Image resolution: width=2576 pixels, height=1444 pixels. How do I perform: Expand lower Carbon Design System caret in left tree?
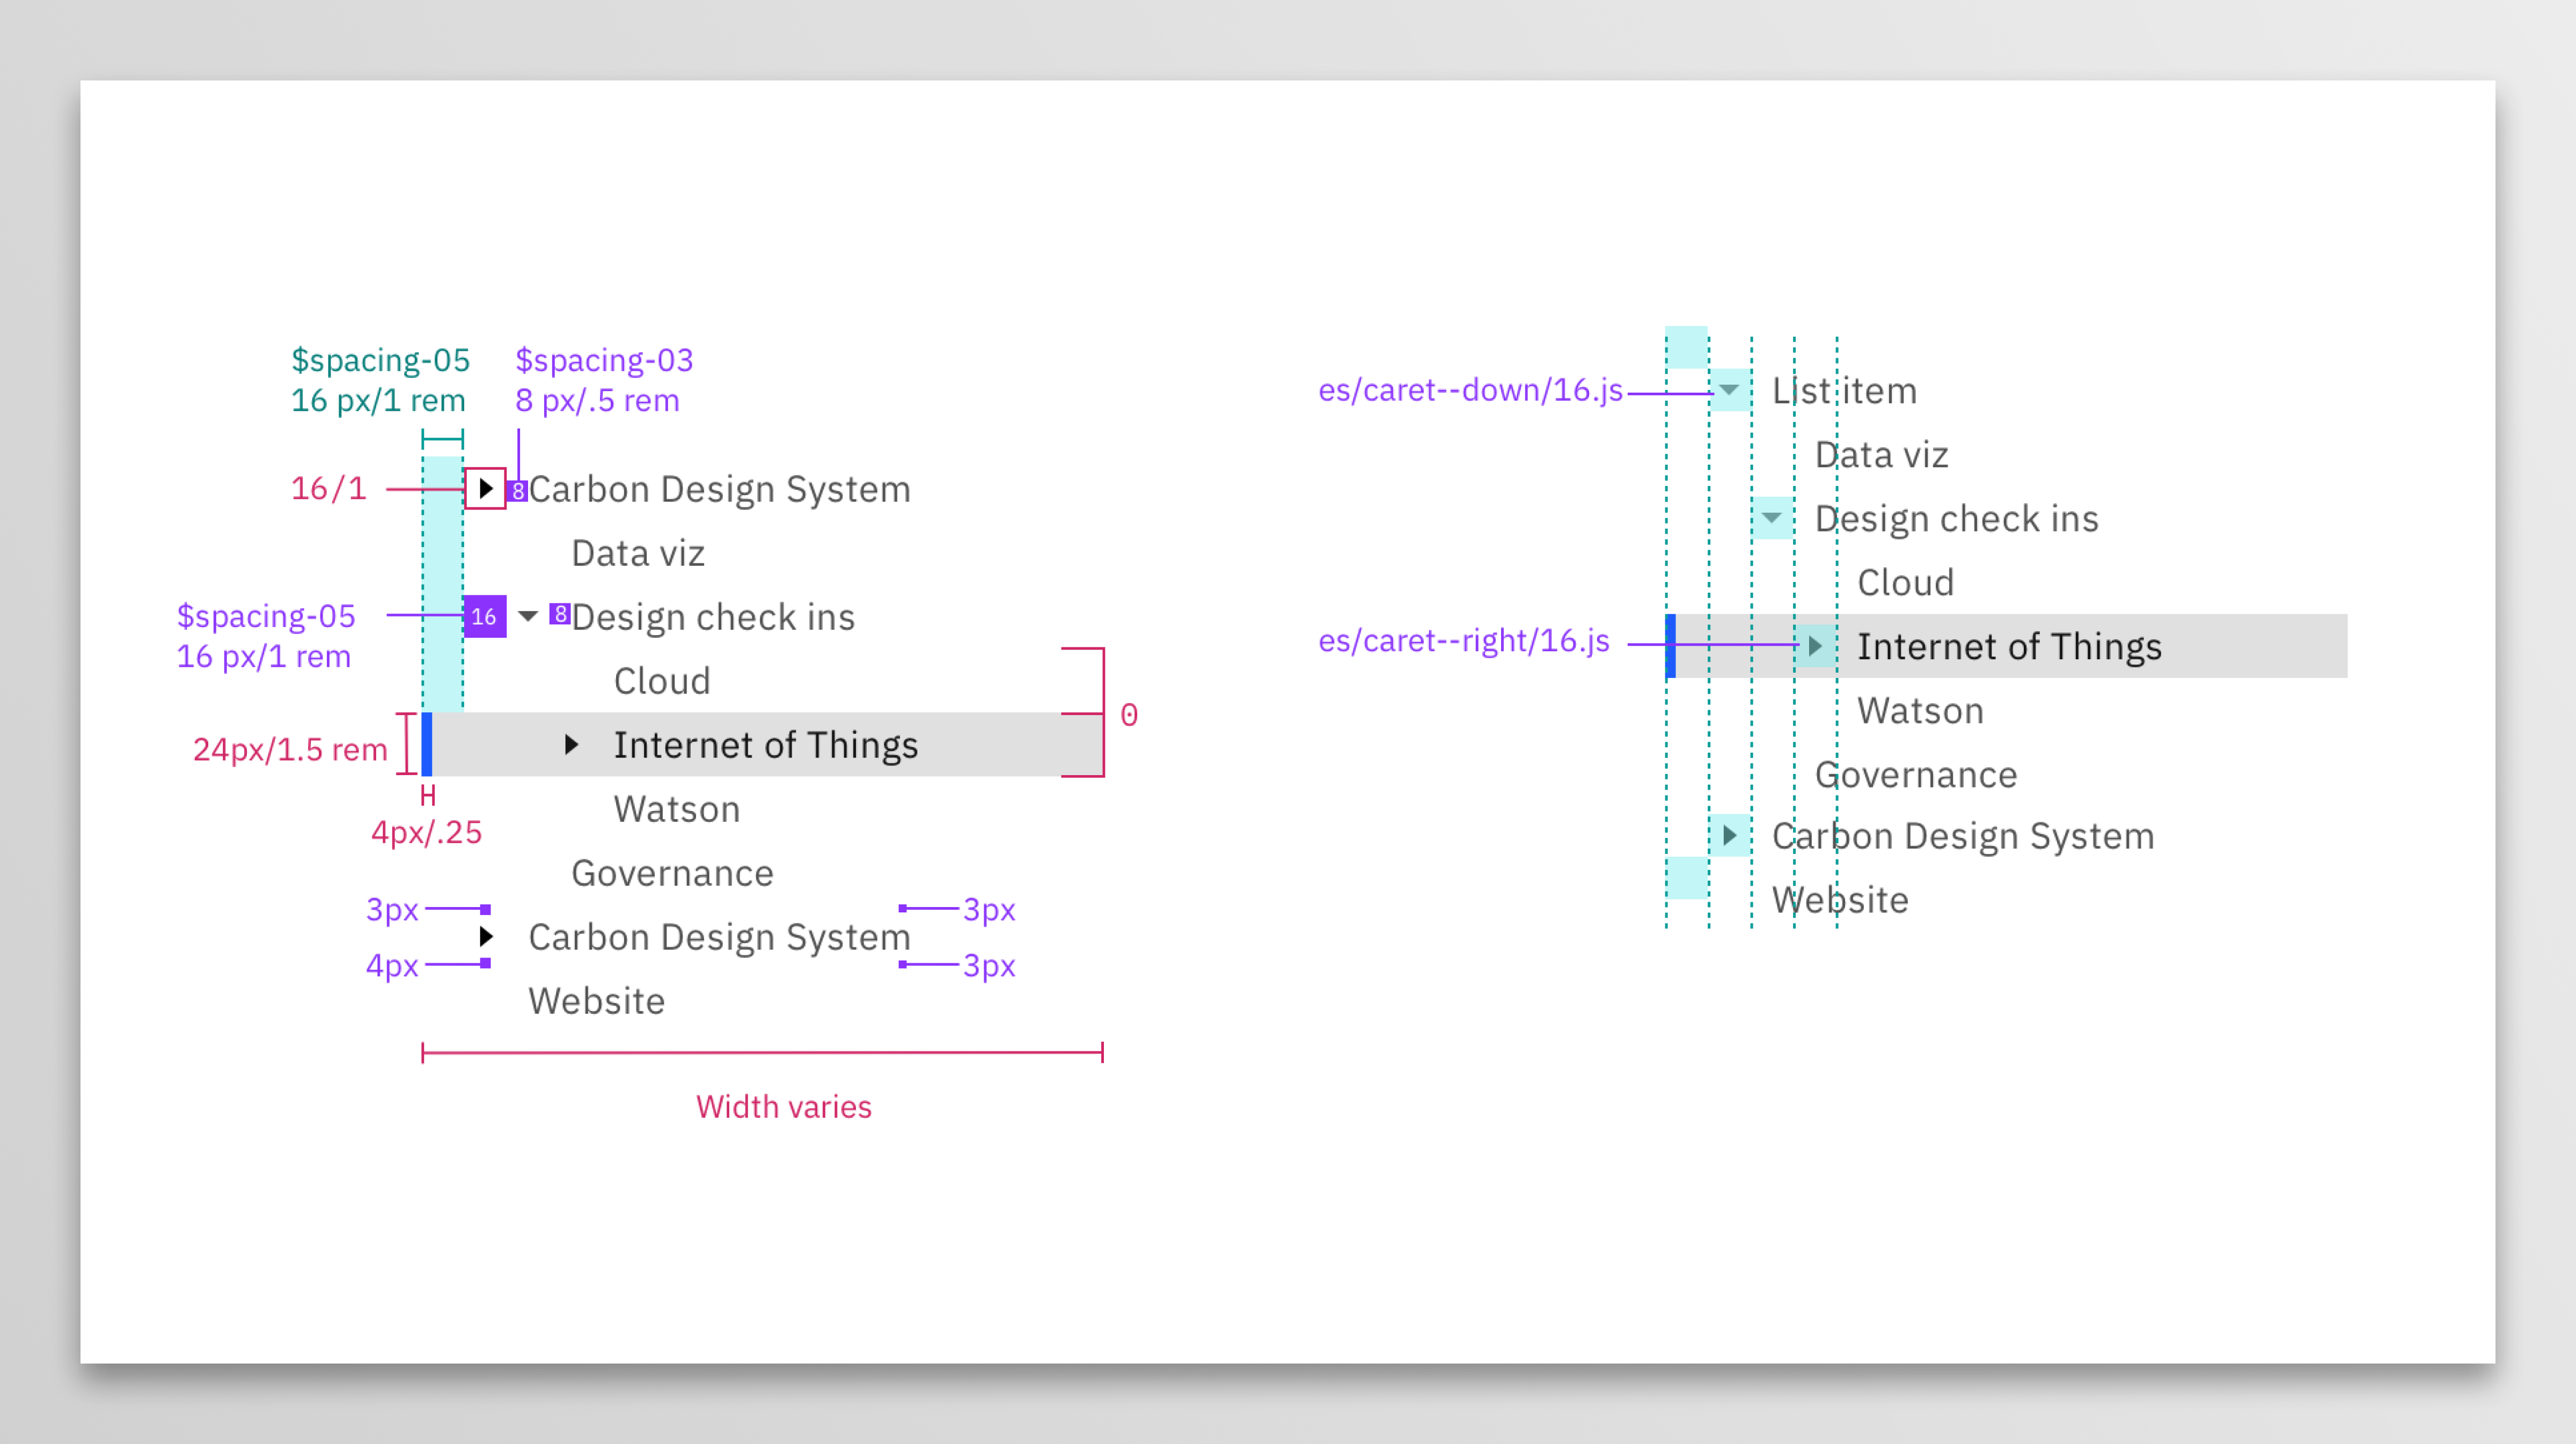tap(486, 937)
